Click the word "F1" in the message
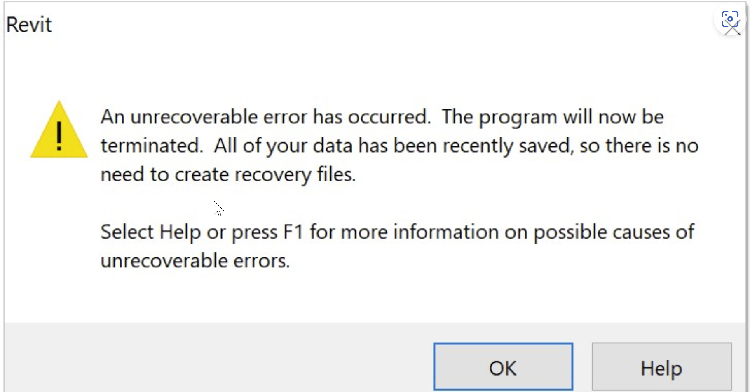The image size is (750, 392). click(293, 232)
